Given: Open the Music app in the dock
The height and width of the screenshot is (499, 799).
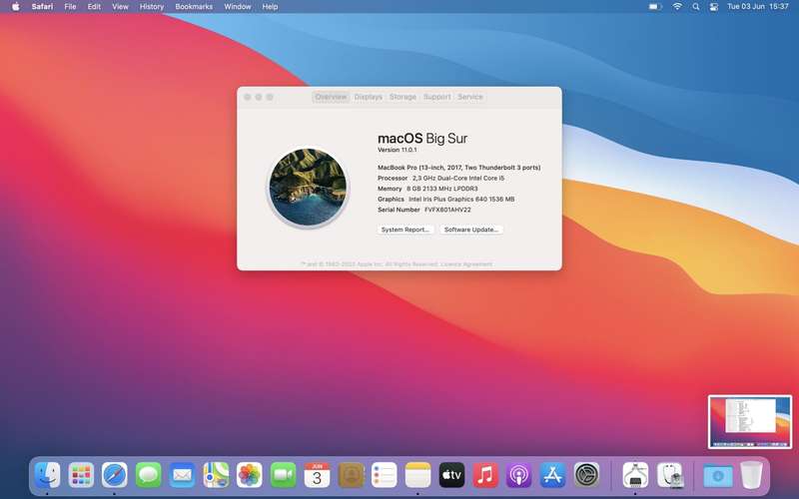Looking at the screenshot, I should 485,475.
